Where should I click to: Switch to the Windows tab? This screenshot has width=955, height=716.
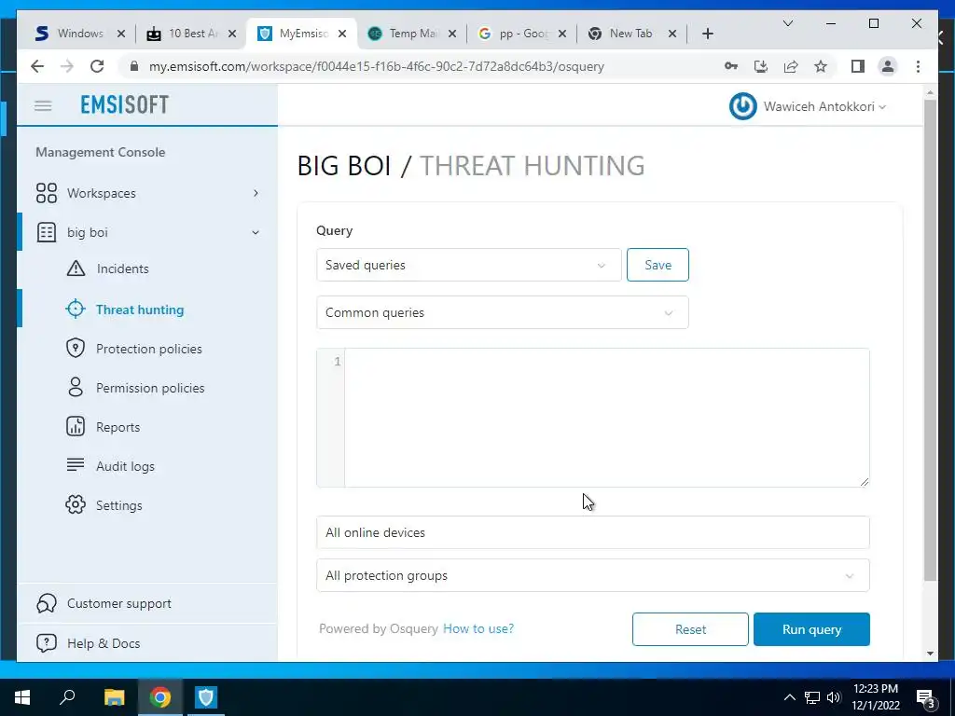click(80, 34)
